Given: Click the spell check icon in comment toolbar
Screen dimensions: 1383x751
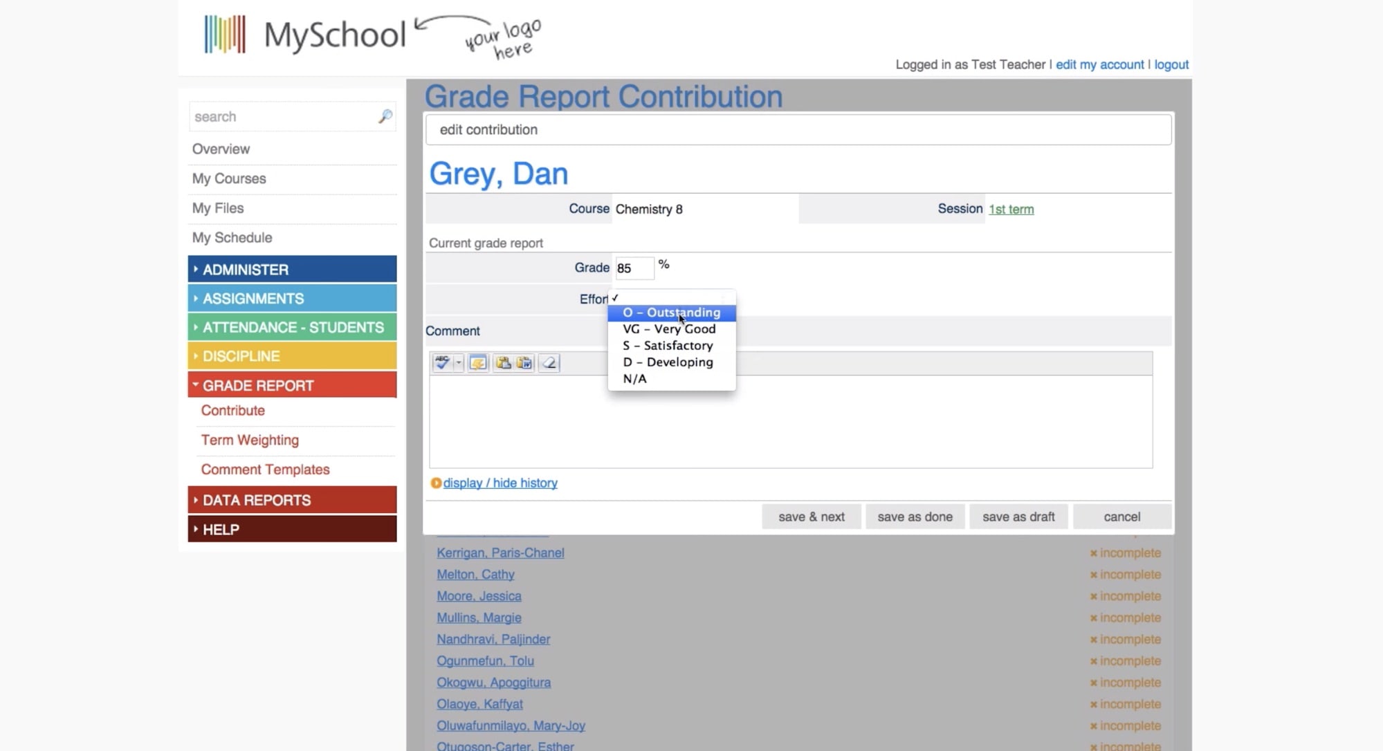Looking at the screenshot, I should (x=441, y=363).
